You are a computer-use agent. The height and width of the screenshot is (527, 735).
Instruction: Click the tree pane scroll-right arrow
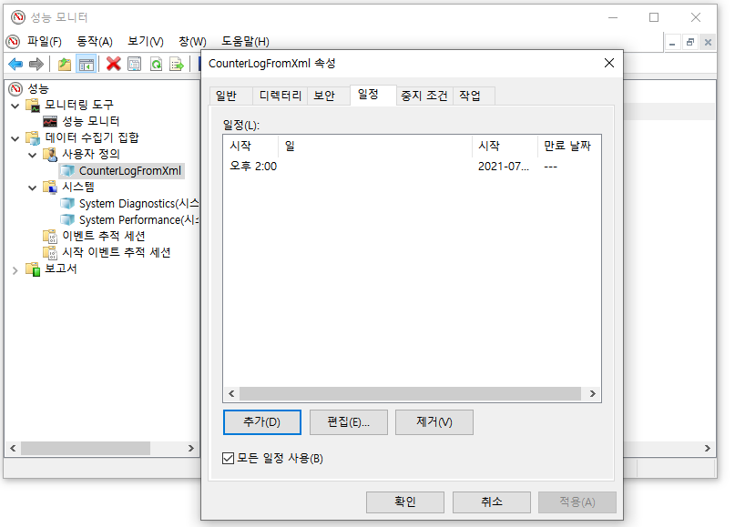click(190, 449)
